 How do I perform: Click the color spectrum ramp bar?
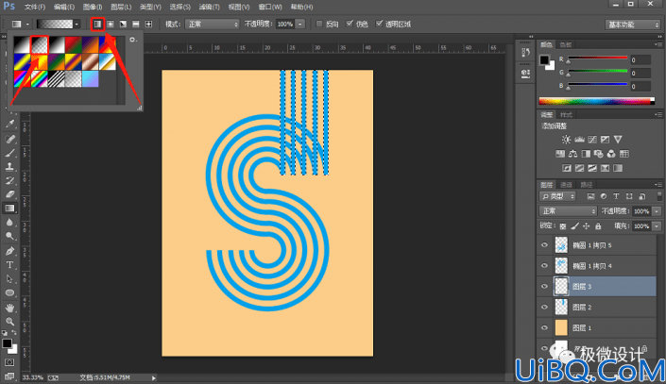[596, 101]
